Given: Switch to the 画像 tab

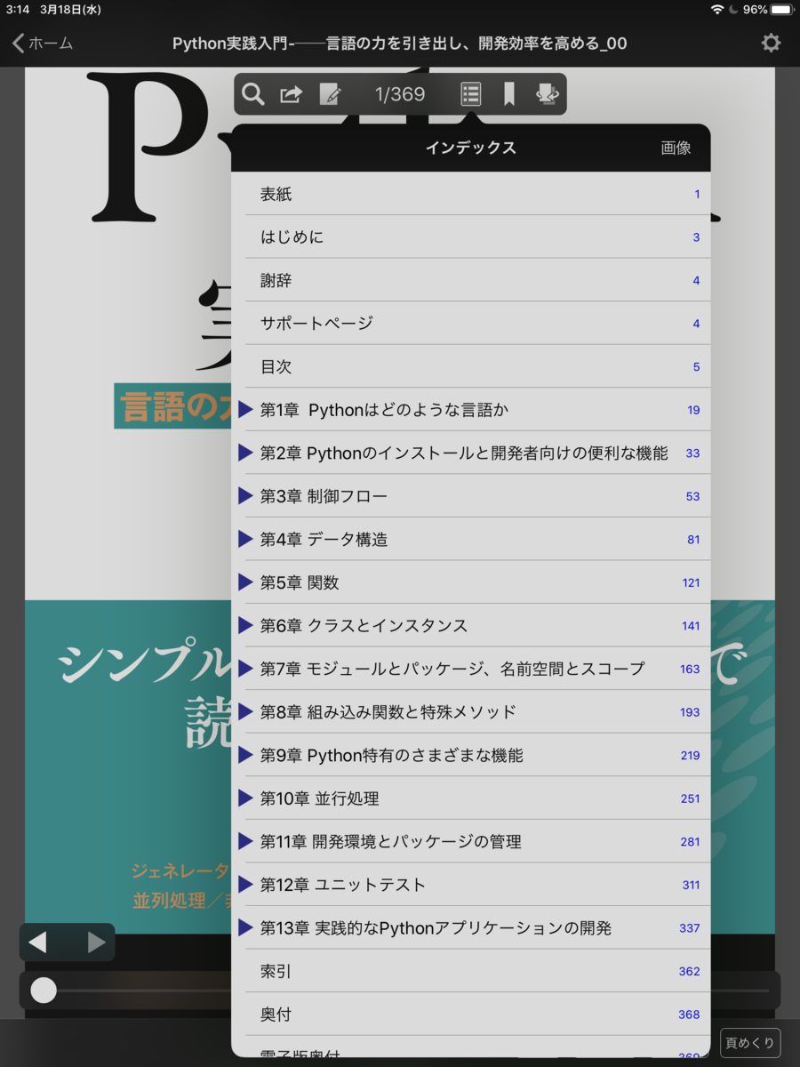Looking at the screenshot, I should [x=678, y=148].
